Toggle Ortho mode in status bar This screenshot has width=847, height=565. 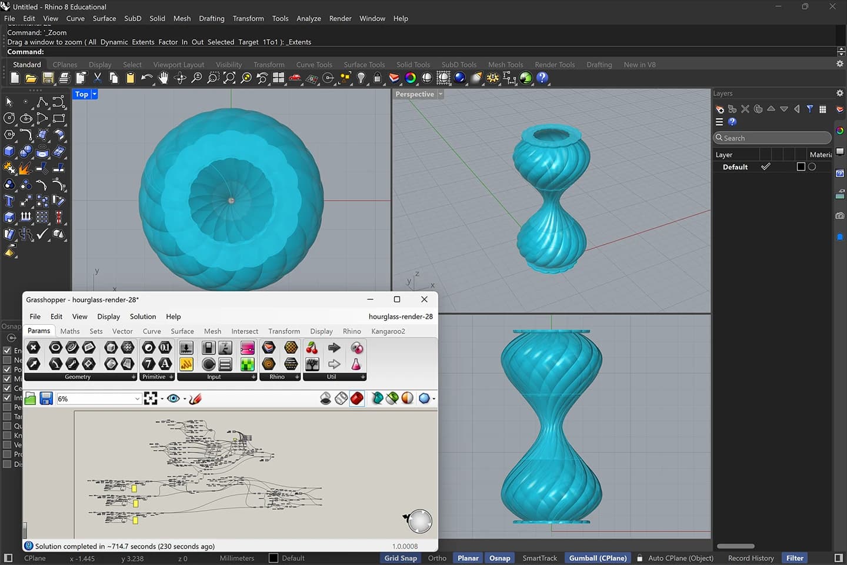[x=437, y=558]
